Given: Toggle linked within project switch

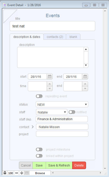Looking at the screenshot, I should 39,156.
